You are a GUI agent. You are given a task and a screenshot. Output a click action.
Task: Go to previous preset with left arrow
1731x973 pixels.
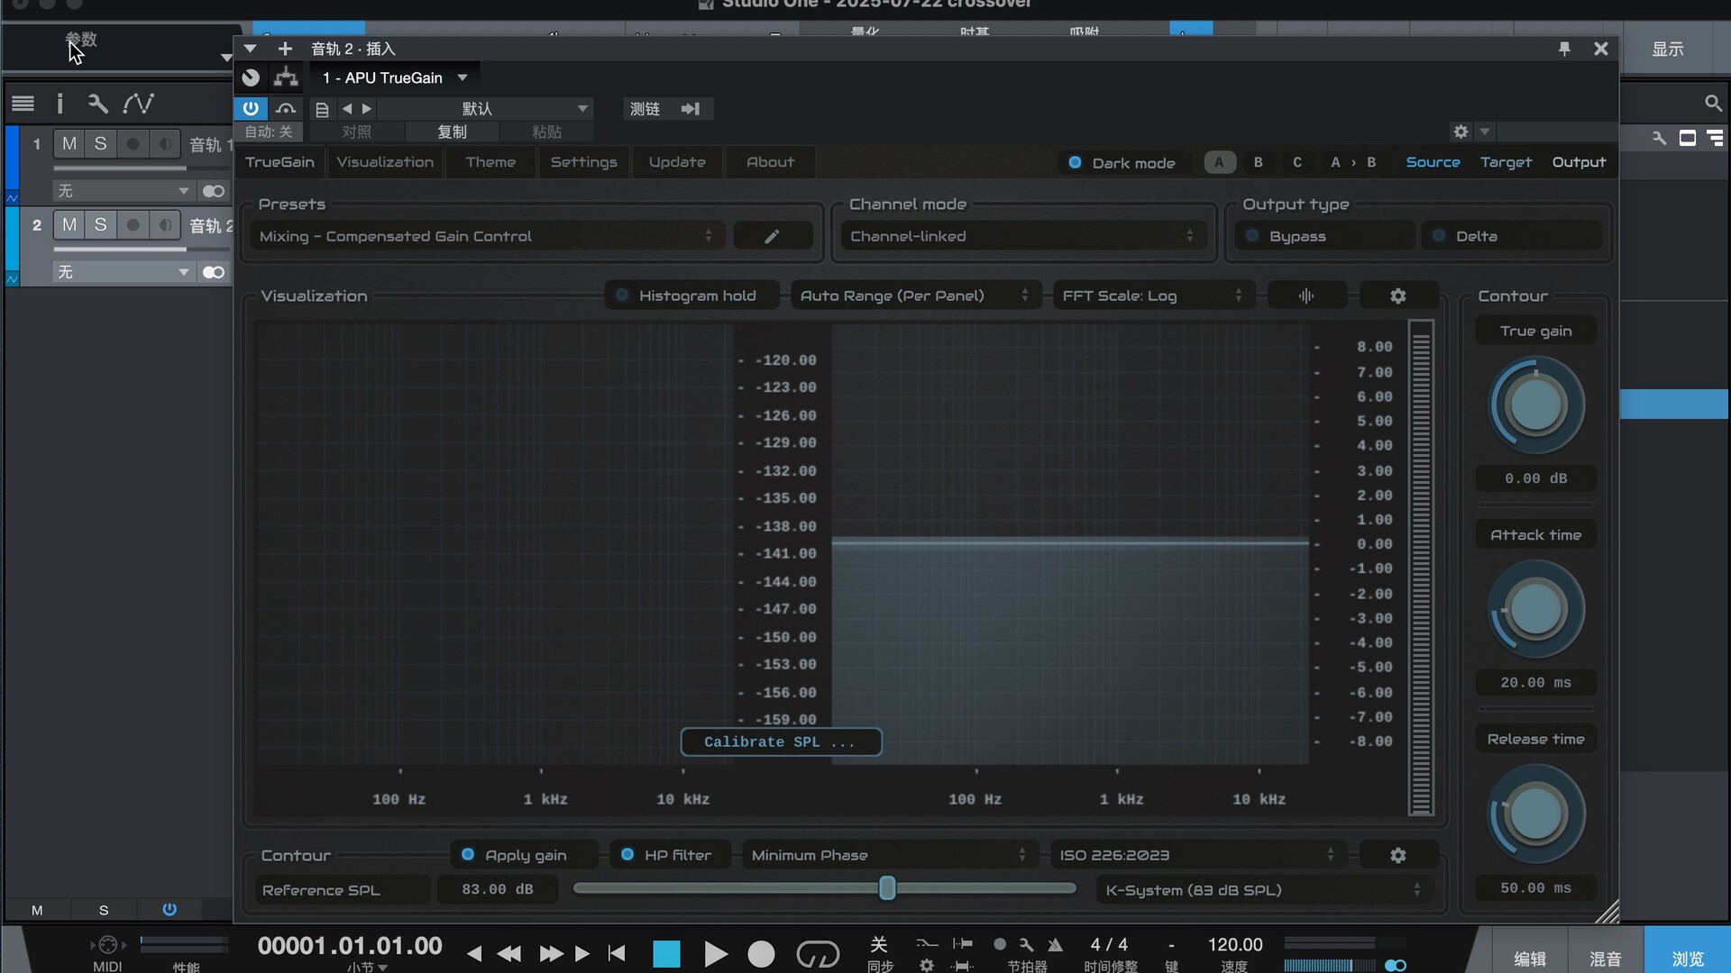[x=347, y=109]
